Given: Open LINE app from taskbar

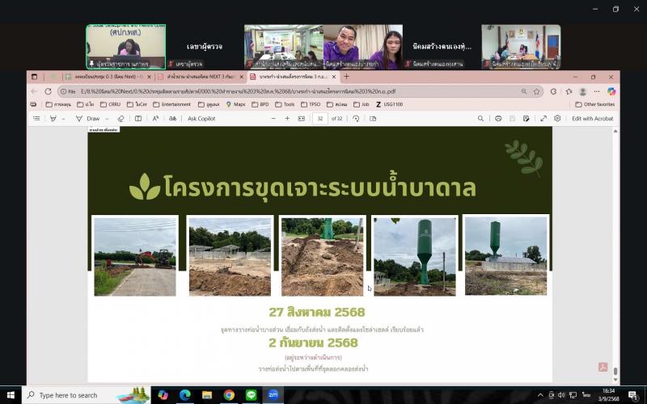Looking at the screenshot, I should 251,395.
